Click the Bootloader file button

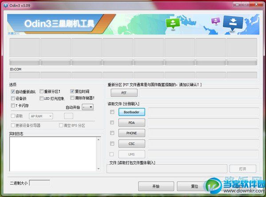click(x=132, y=112)
